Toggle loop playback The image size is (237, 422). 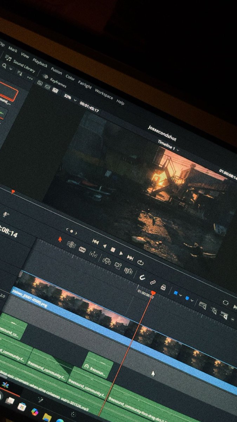pos(141,263)
